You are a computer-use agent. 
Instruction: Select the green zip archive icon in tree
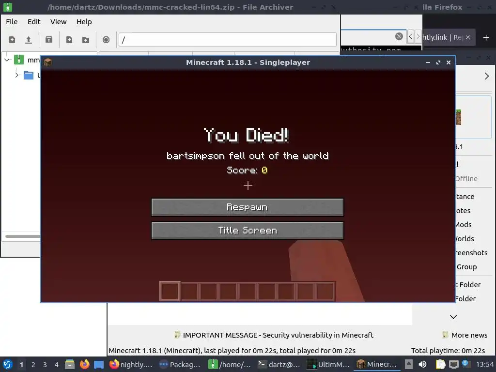click(19, 60)
